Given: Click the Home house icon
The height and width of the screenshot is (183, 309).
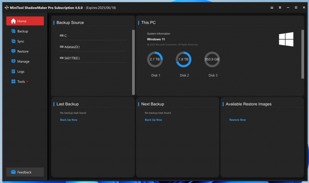Looking at the screenshot, I should (13, 21).
